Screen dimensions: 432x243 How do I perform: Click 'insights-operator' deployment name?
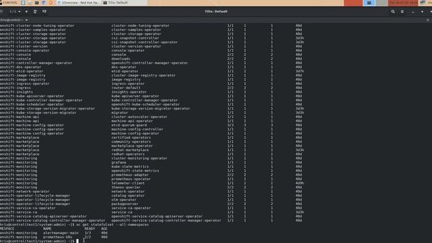tap(129, 92)
